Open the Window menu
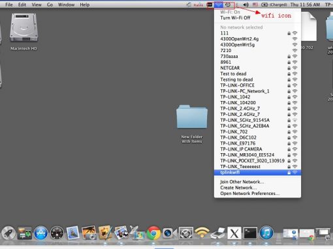The width and height of the screenshot is (333, 249). [66, 5]
